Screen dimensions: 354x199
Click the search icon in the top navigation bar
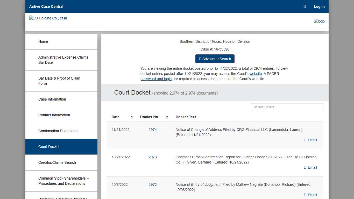point(305,6)
